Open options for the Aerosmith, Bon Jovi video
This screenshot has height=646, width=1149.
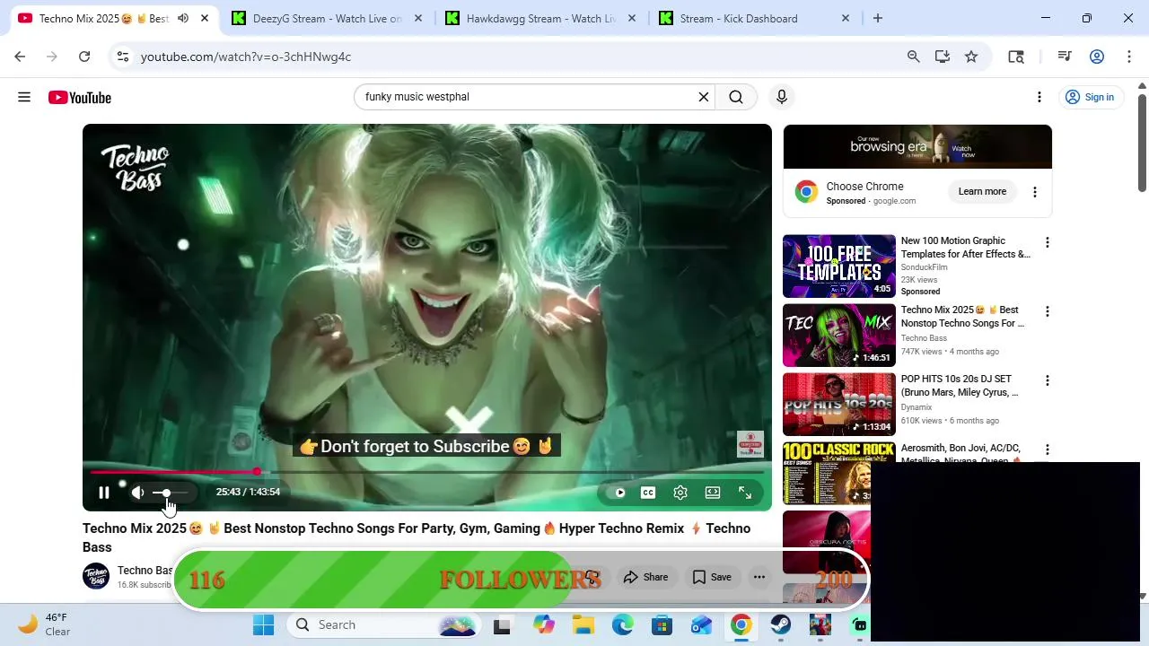tap(1047, 450)
